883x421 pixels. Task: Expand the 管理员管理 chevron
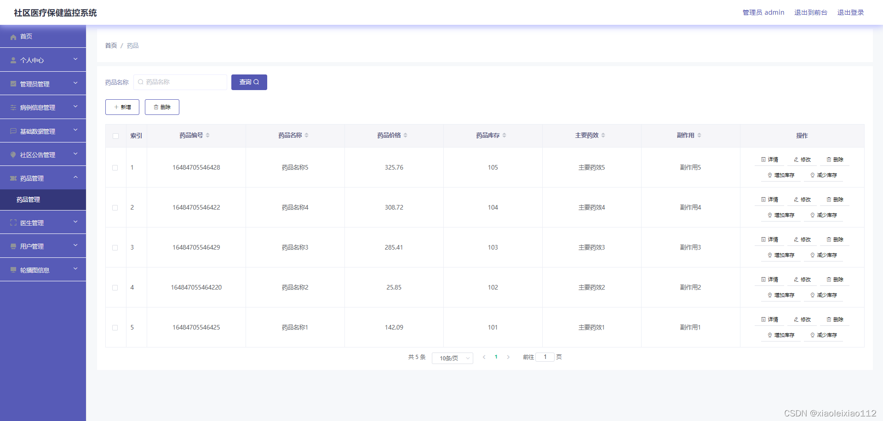coord(75,83)
